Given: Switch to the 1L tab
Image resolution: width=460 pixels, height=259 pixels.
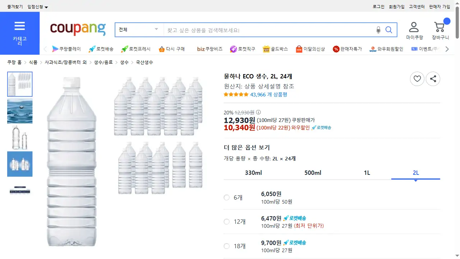Looking at the screenshot, I should pyautogui.click(x=367, y=173).
